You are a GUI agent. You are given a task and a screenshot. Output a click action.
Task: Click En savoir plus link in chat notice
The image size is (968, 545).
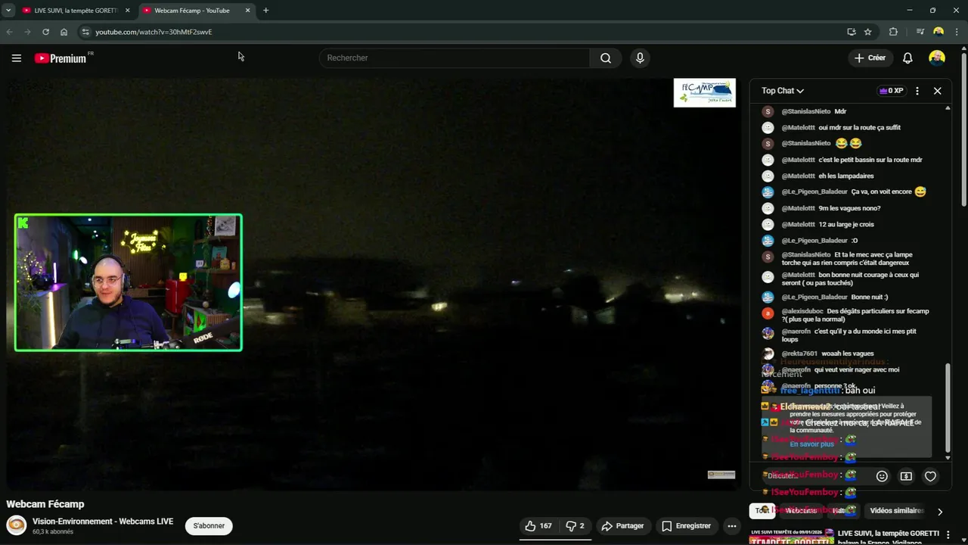coord(811,444)
